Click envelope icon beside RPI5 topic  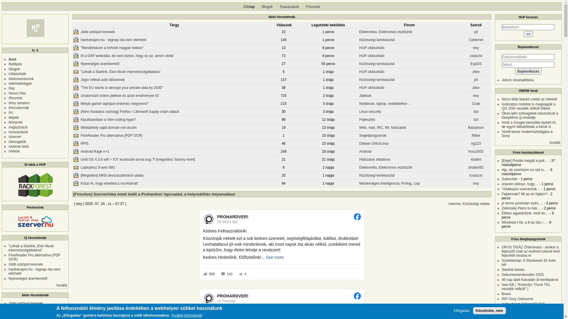[76, 144]
